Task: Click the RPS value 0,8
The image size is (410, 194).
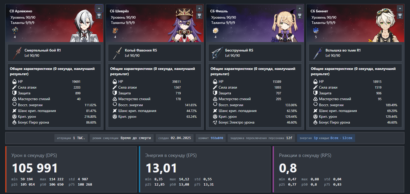Action: [288, 168]
